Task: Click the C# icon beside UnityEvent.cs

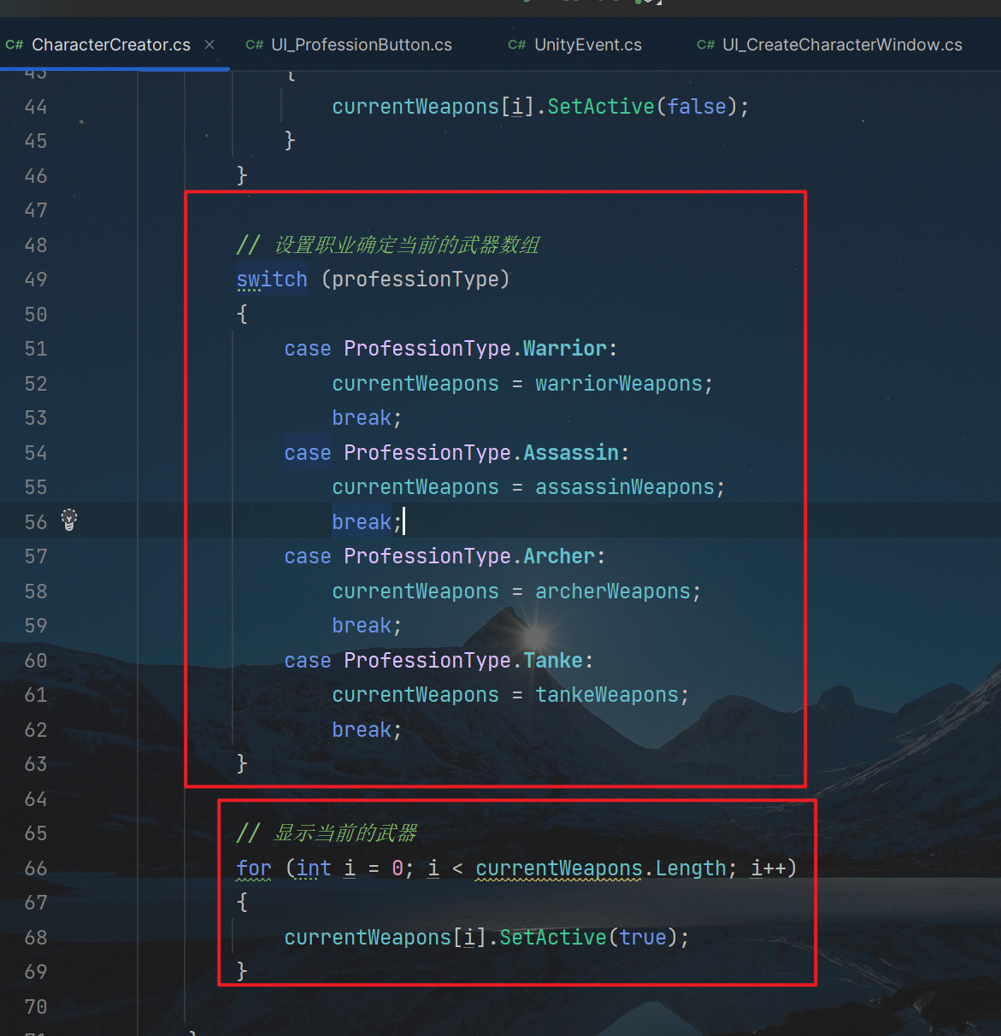Action: pyautogui.click(x=516, y=44)
